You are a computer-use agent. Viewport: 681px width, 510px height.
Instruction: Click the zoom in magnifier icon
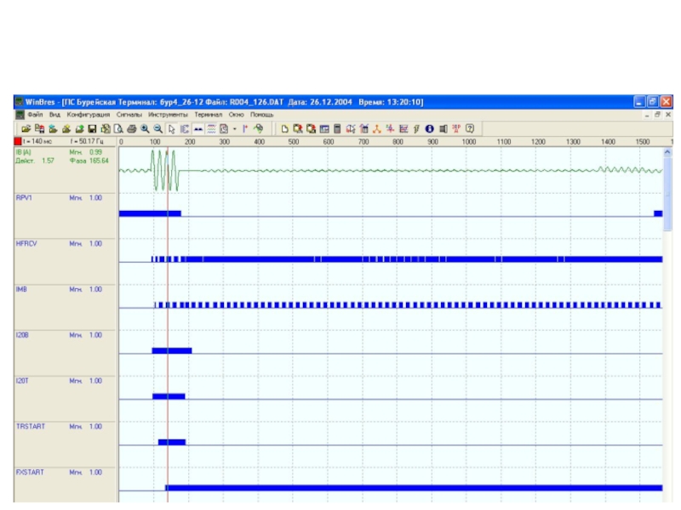(145, 128)
